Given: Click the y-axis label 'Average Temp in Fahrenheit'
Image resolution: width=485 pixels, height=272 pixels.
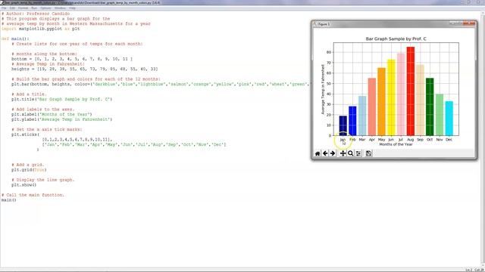Looking at the screenshot, I should pyautogui.click(x=323, y=89).
